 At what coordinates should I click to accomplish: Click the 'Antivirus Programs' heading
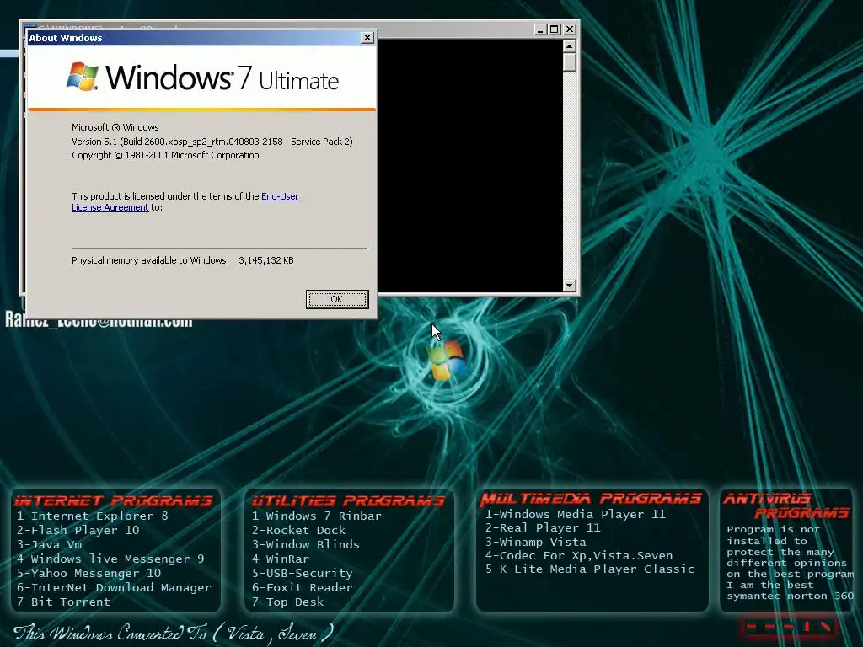point(787,505)
